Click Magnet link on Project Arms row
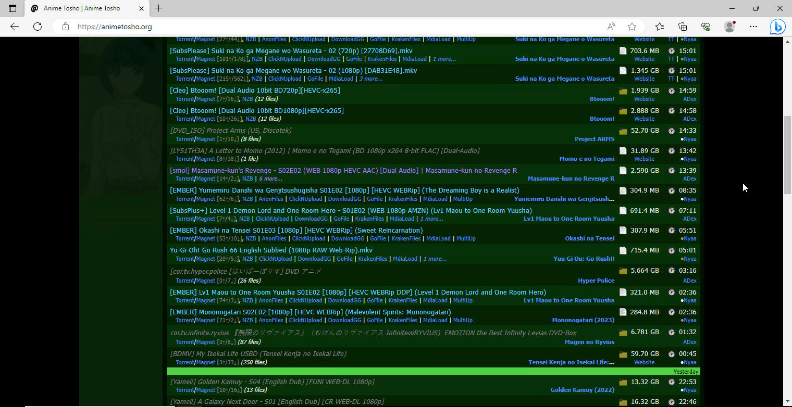The width and height of the screenshot is (792, 407). click(x=206, y=139)
